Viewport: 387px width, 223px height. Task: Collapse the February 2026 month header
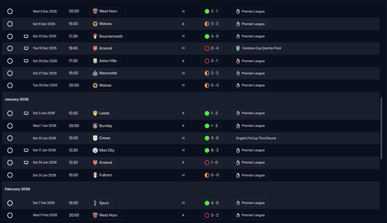(x=18, y=189)
